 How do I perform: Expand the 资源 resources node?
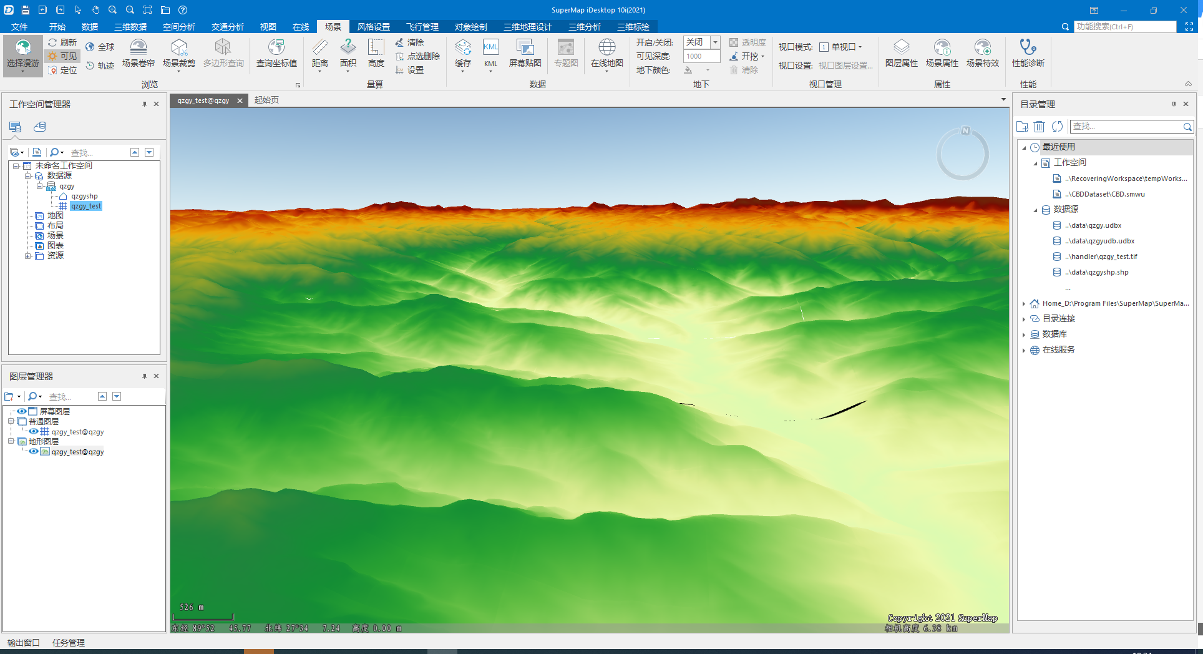[27, 256]
